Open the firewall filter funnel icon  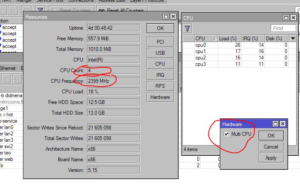tap(40, 9)
